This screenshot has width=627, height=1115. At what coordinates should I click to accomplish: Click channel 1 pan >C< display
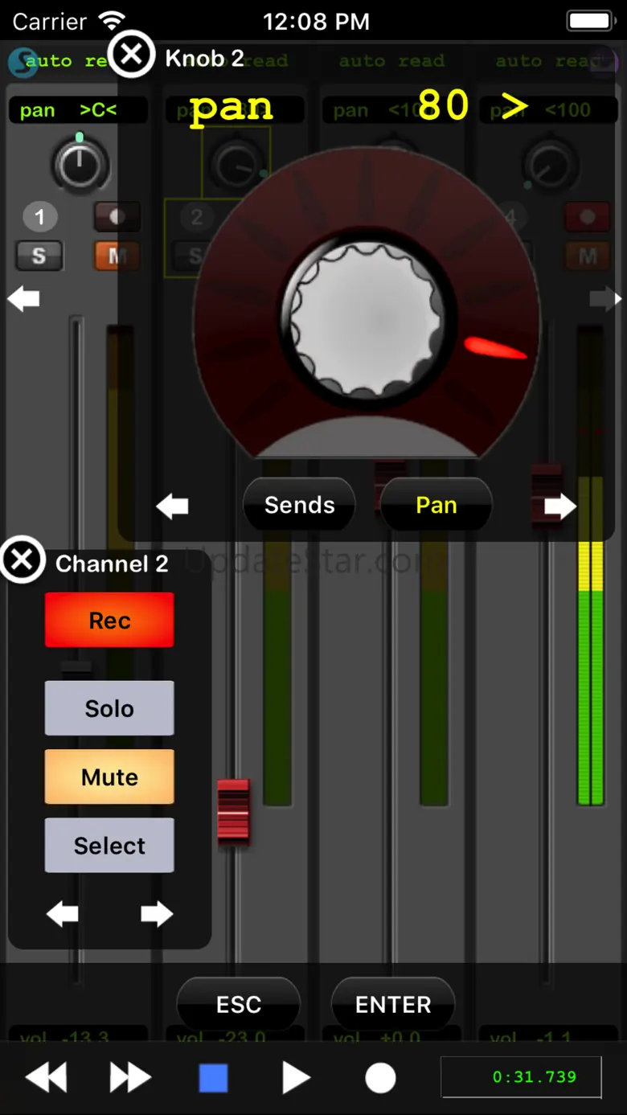point(78,110)
